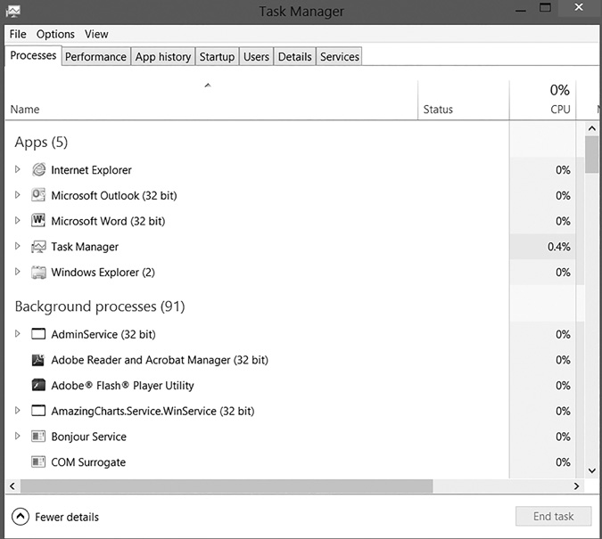Click the AmazingCharts.Service.WinService icon

pyautogui.click(x=38, y=411)
